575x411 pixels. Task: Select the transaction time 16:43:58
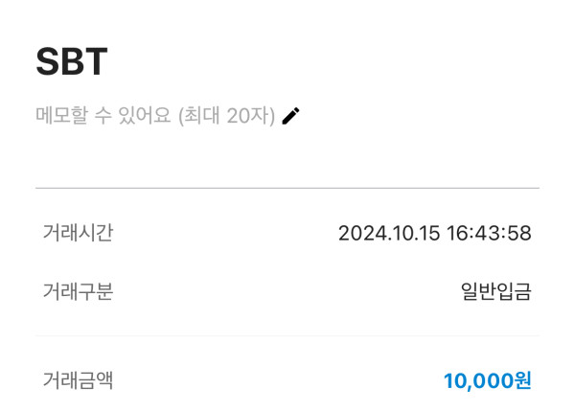(x=489, y=233)
